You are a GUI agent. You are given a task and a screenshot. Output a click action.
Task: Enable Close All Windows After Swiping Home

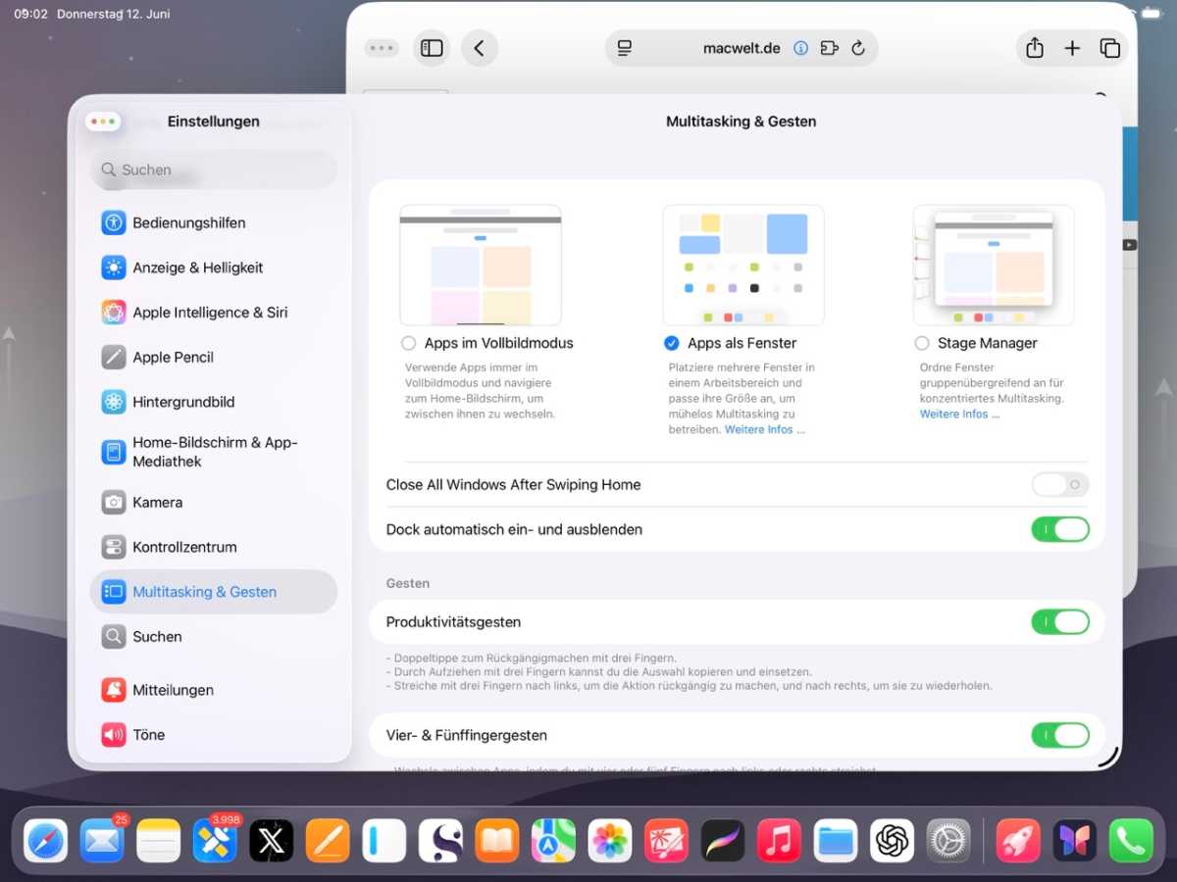(x=1060, y=484)
